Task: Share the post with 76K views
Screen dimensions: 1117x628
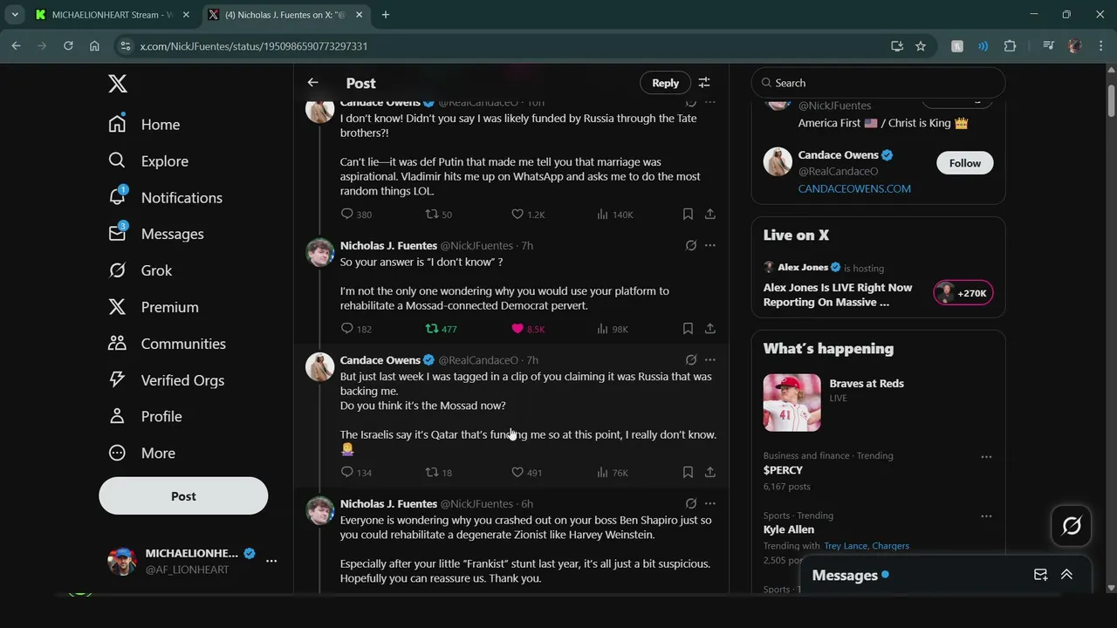Action: pos(710,473)
